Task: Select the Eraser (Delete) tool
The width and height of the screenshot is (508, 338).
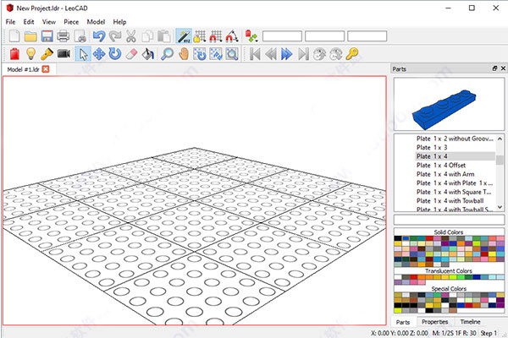Action: point(130,54)
